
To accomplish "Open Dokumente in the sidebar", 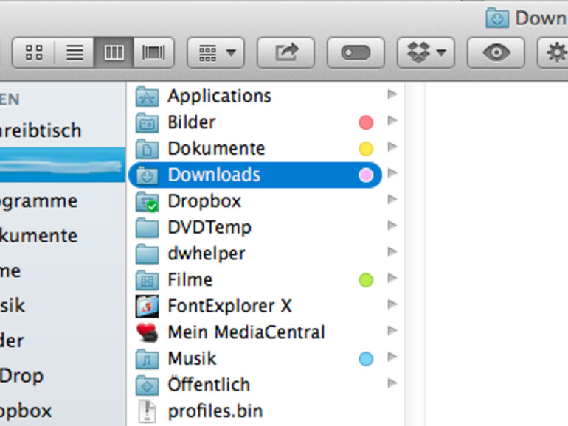I will [x=39, y=236].
